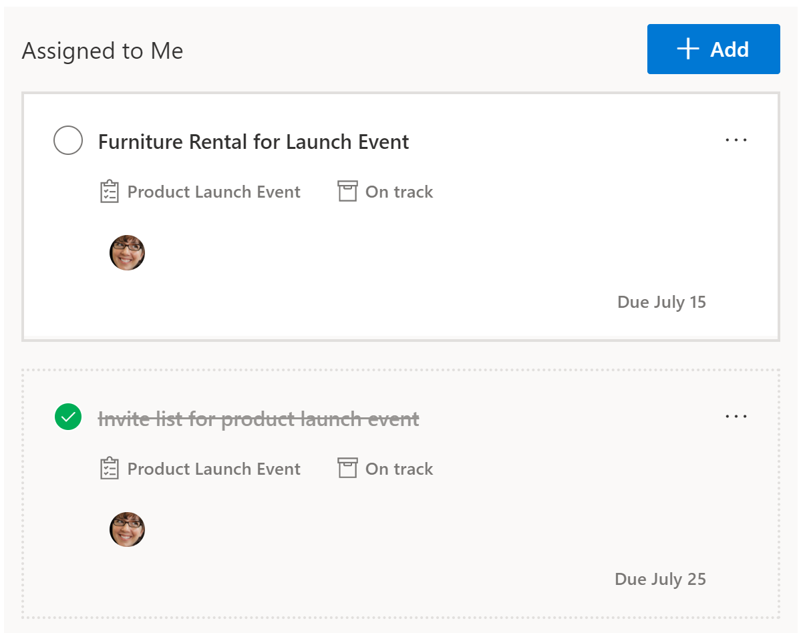Click the Due July 25 date

click(660, 579)
